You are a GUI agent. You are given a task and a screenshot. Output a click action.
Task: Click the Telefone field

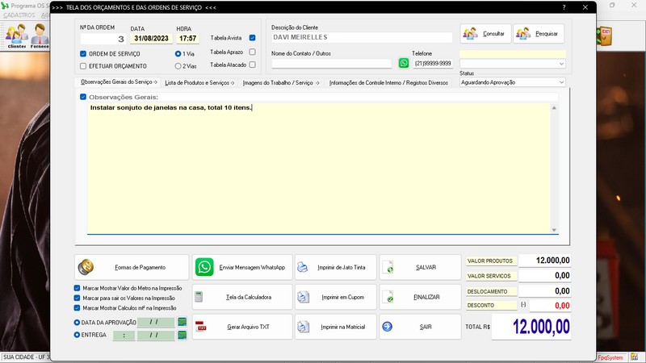coord(433,64)
